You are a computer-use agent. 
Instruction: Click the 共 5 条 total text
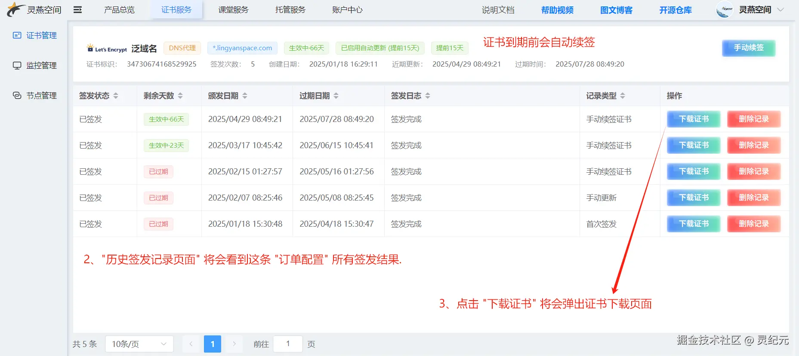tap(85, 344)
